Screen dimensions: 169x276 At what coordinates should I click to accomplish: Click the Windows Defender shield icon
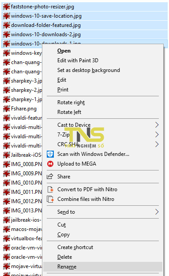click(x=50, y=154)
